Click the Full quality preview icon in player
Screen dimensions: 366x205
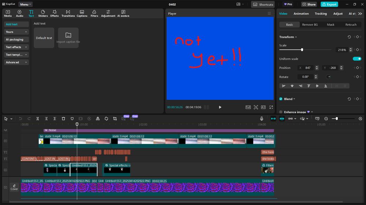point(248,107)
